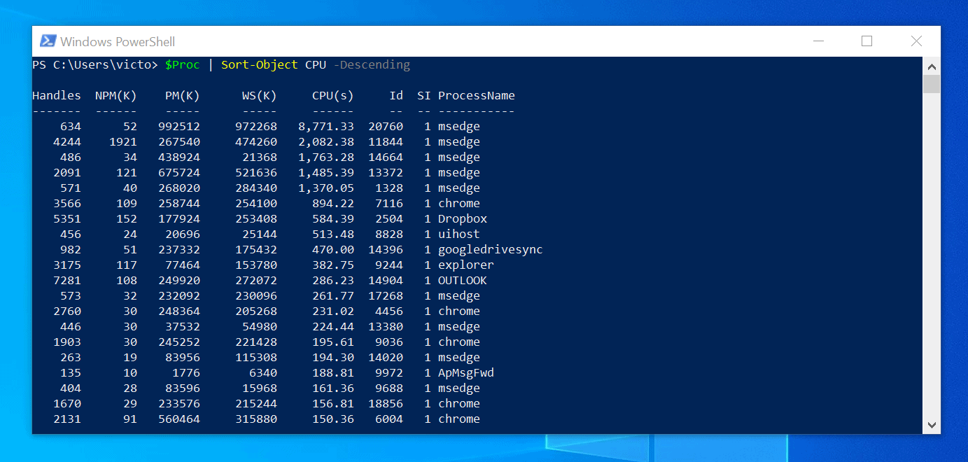Maximize the Windows PowerShell window
Viewport: 968px width, 462px height.
[867, 41]
